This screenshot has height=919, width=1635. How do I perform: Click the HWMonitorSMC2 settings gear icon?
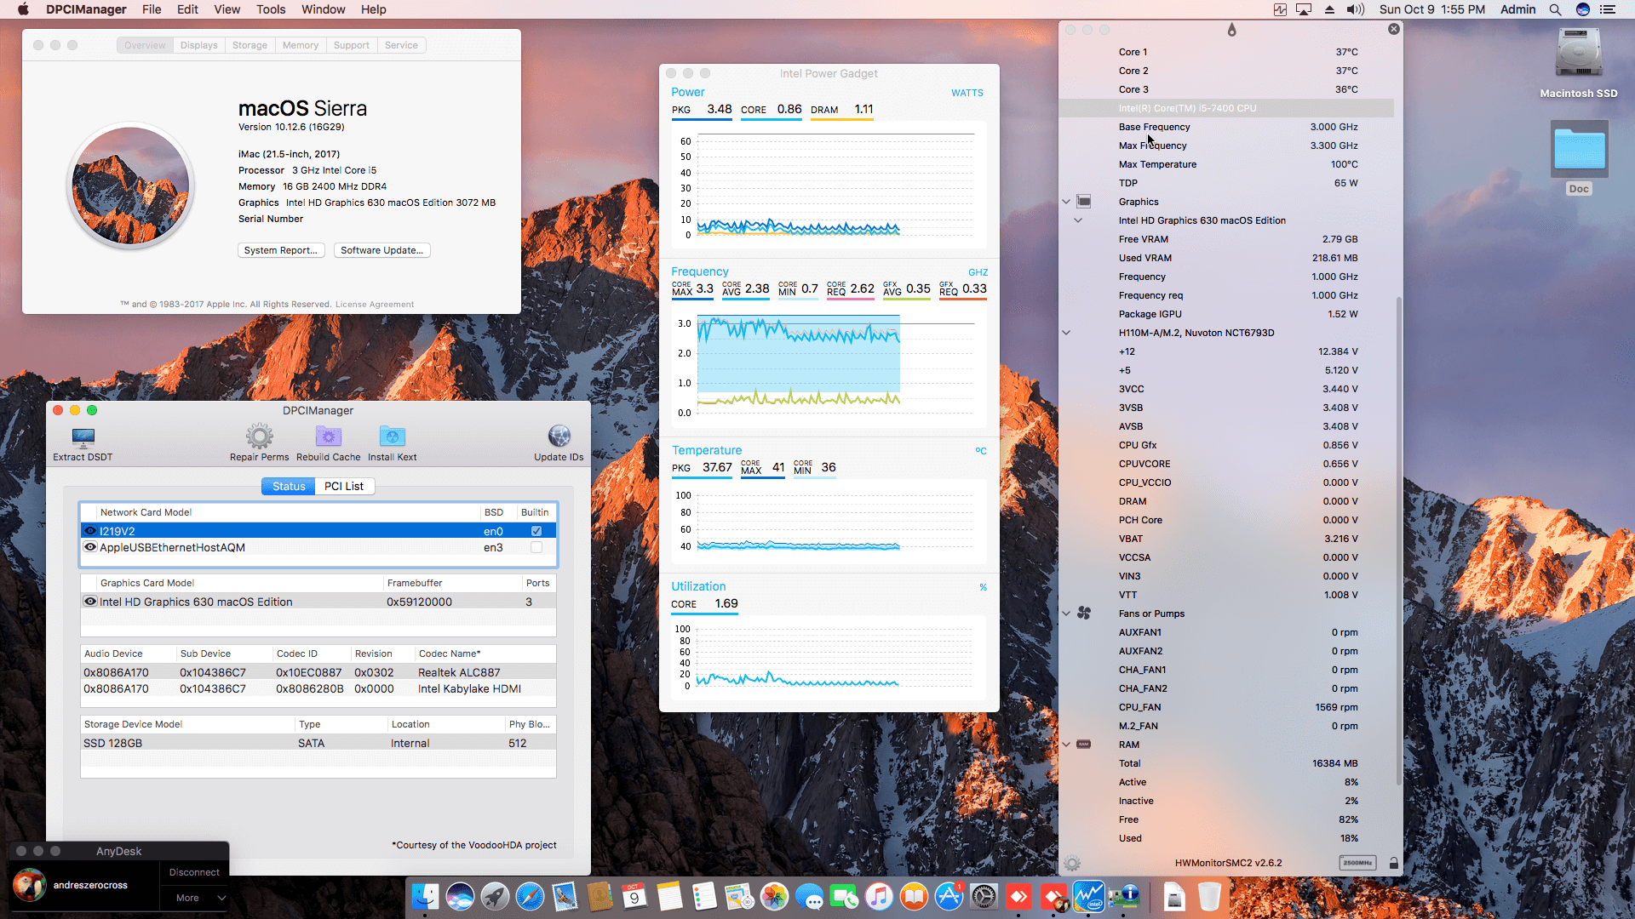[x=1072, y=863]
